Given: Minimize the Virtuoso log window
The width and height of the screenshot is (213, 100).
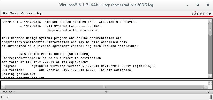Looking at the screenshot, I should click(x=188, y=5).
